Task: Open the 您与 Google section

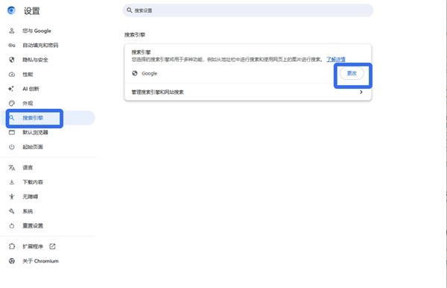Action: click(x=37, y=31)
